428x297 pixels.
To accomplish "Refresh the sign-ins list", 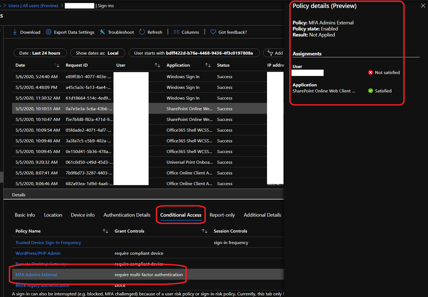I will point(142,32).
